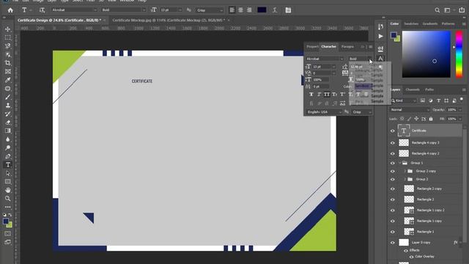Screen dimensions: 469x264
Task: Select the Clone Stamp tool
Action: coord(8,106)
